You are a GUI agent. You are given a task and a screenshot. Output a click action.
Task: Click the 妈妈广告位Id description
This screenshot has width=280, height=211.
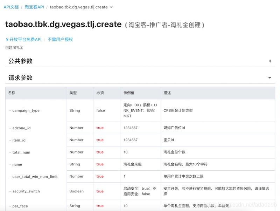click(x=174, y=128)
